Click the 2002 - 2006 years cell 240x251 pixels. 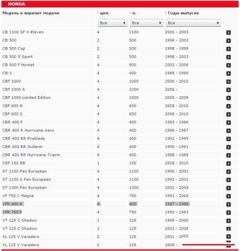(177, 65)
